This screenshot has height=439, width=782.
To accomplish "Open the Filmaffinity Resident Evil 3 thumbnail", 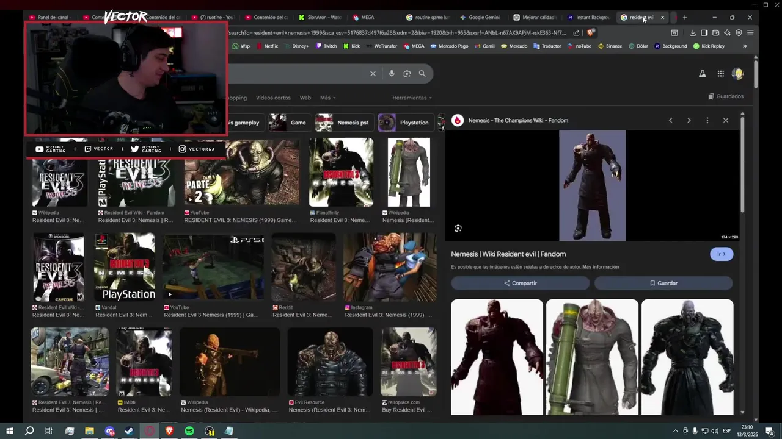I will click(x=341, y=173).
